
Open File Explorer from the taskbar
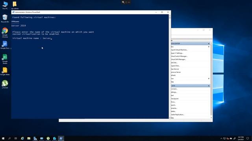(29, 138)
